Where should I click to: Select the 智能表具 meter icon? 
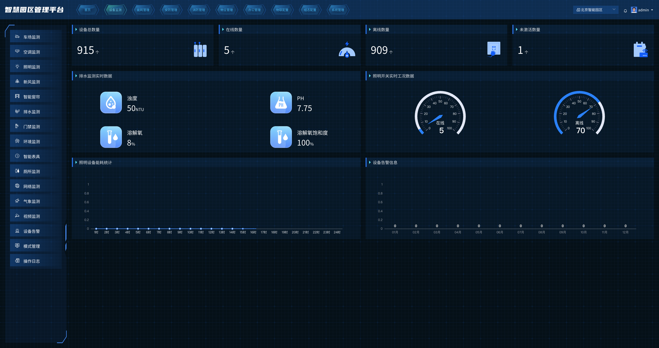coord(17,156)
